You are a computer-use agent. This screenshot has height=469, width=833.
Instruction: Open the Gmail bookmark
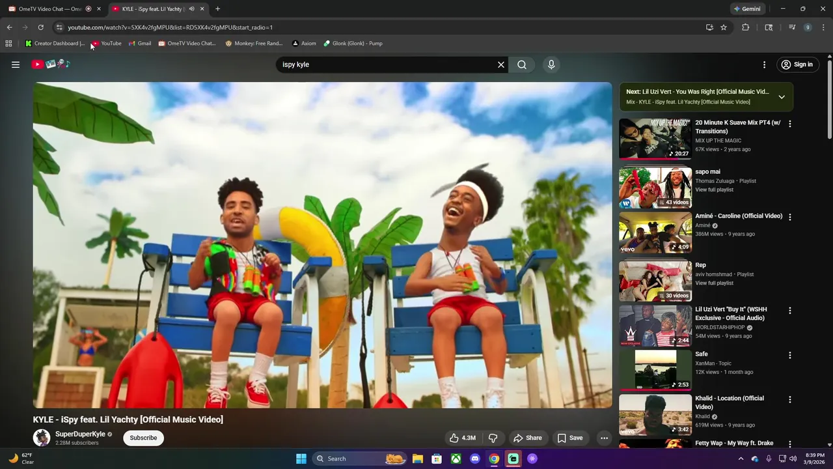tap(140, 44)
